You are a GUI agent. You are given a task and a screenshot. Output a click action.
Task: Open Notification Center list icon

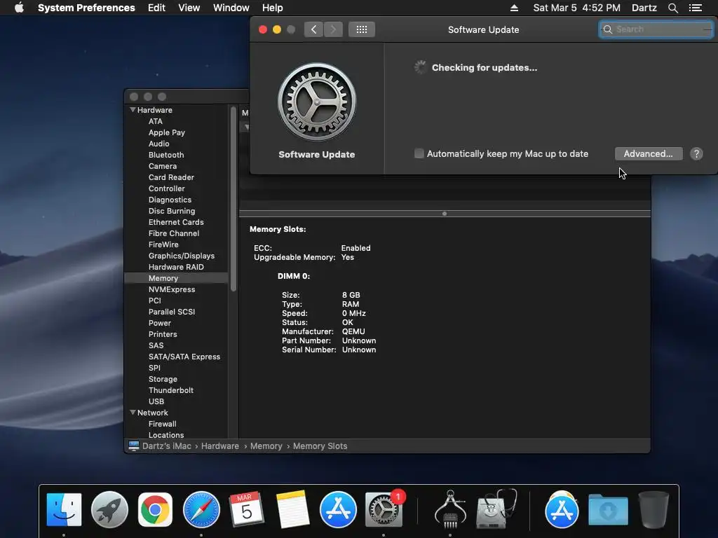695,8
